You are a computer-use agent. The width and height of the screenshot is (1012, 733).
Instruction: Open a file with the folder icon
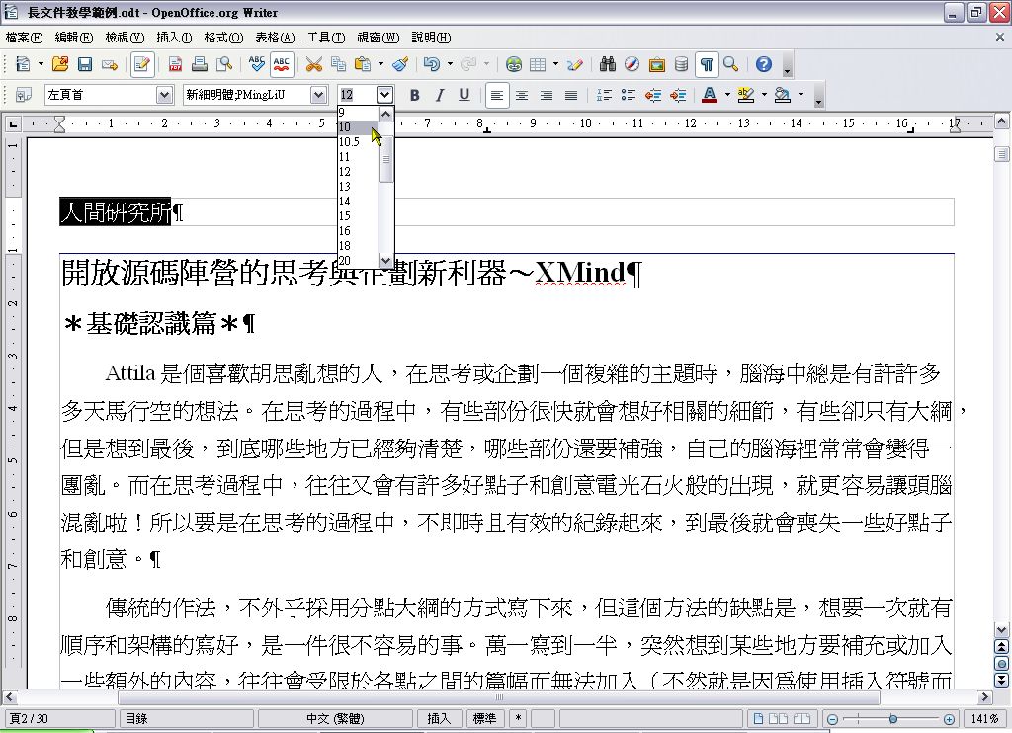[x=60, y=64]
